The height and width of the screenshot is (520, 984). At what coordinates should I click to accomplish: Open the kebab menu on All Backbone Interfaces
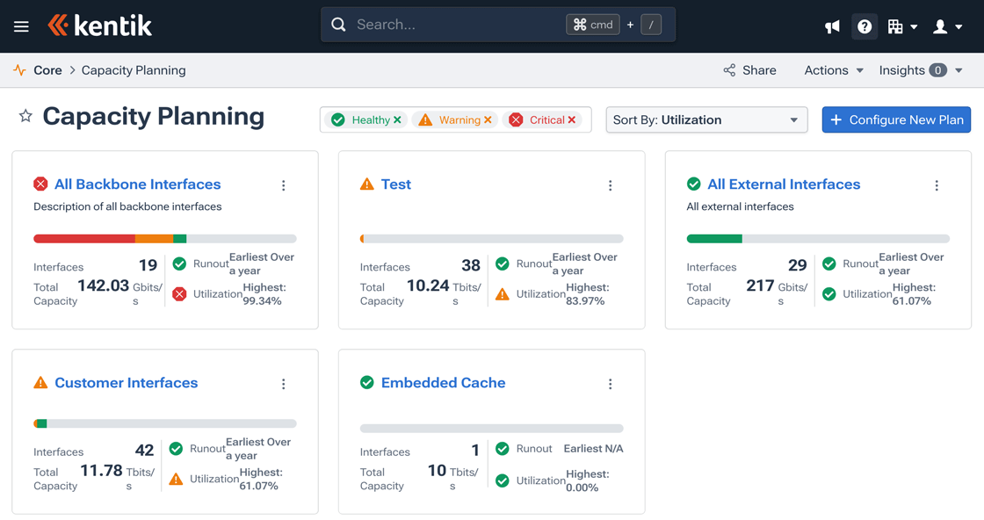283,185
